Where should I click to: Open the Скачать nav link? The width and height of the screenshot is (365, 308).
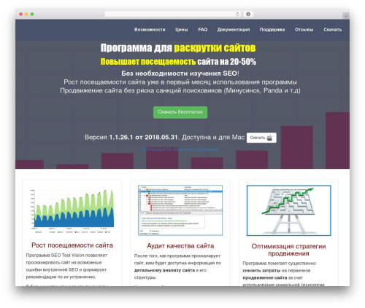tap(332, 30)
